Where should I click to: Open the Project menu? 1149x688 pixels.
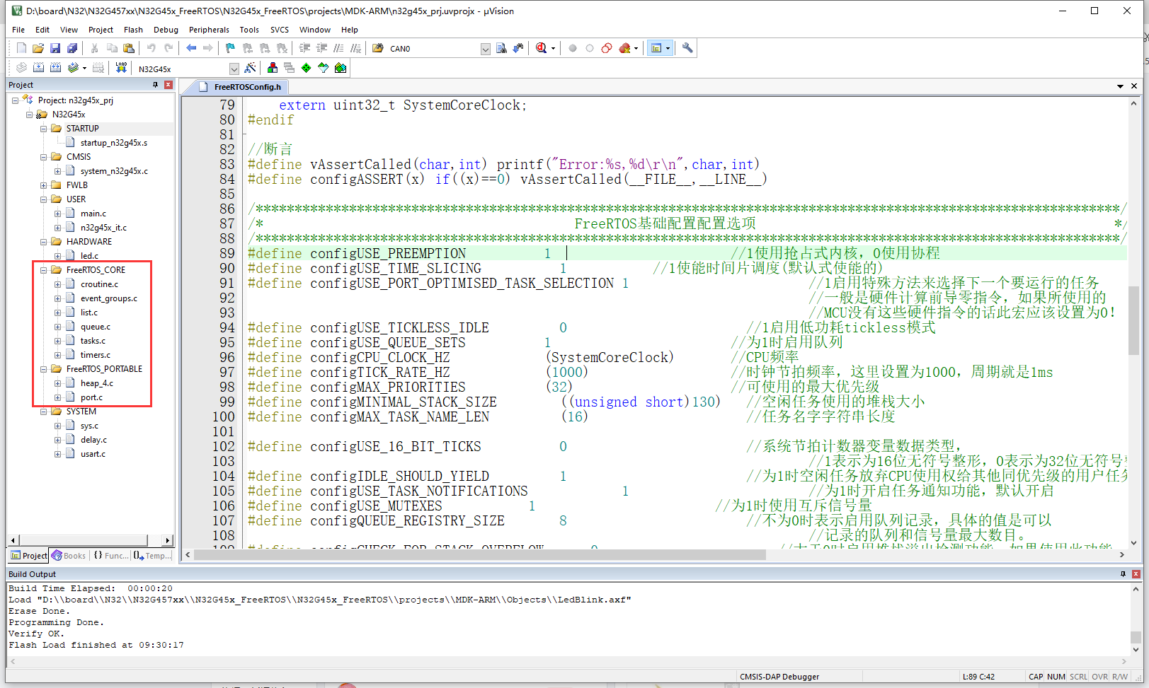tap(101, 30)
